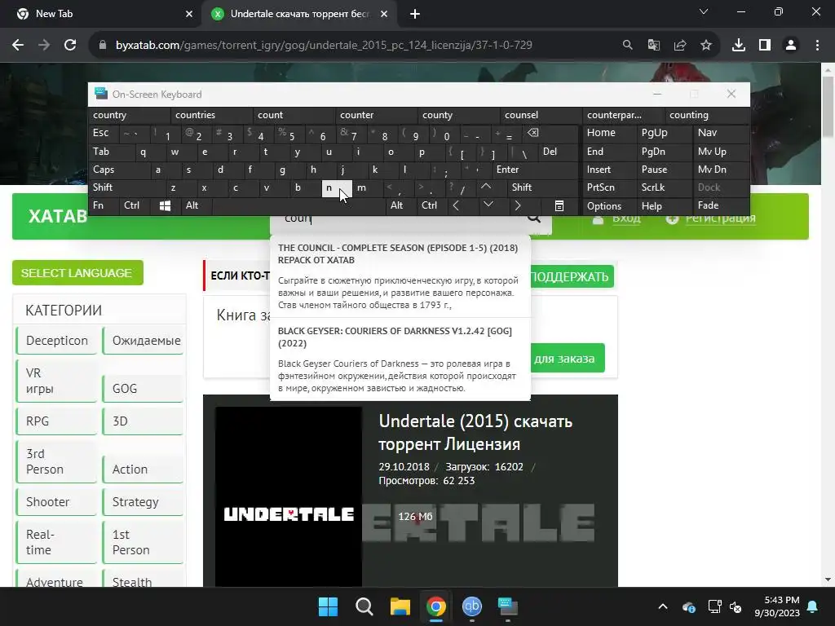This screenshot has height=626, width=835.
Task: Click the up arrow key on keyboard
Action: (x=486, y=187)
